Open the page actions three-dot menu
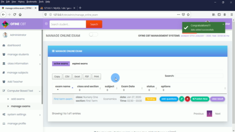235x132 pixels. coord(178,15)
